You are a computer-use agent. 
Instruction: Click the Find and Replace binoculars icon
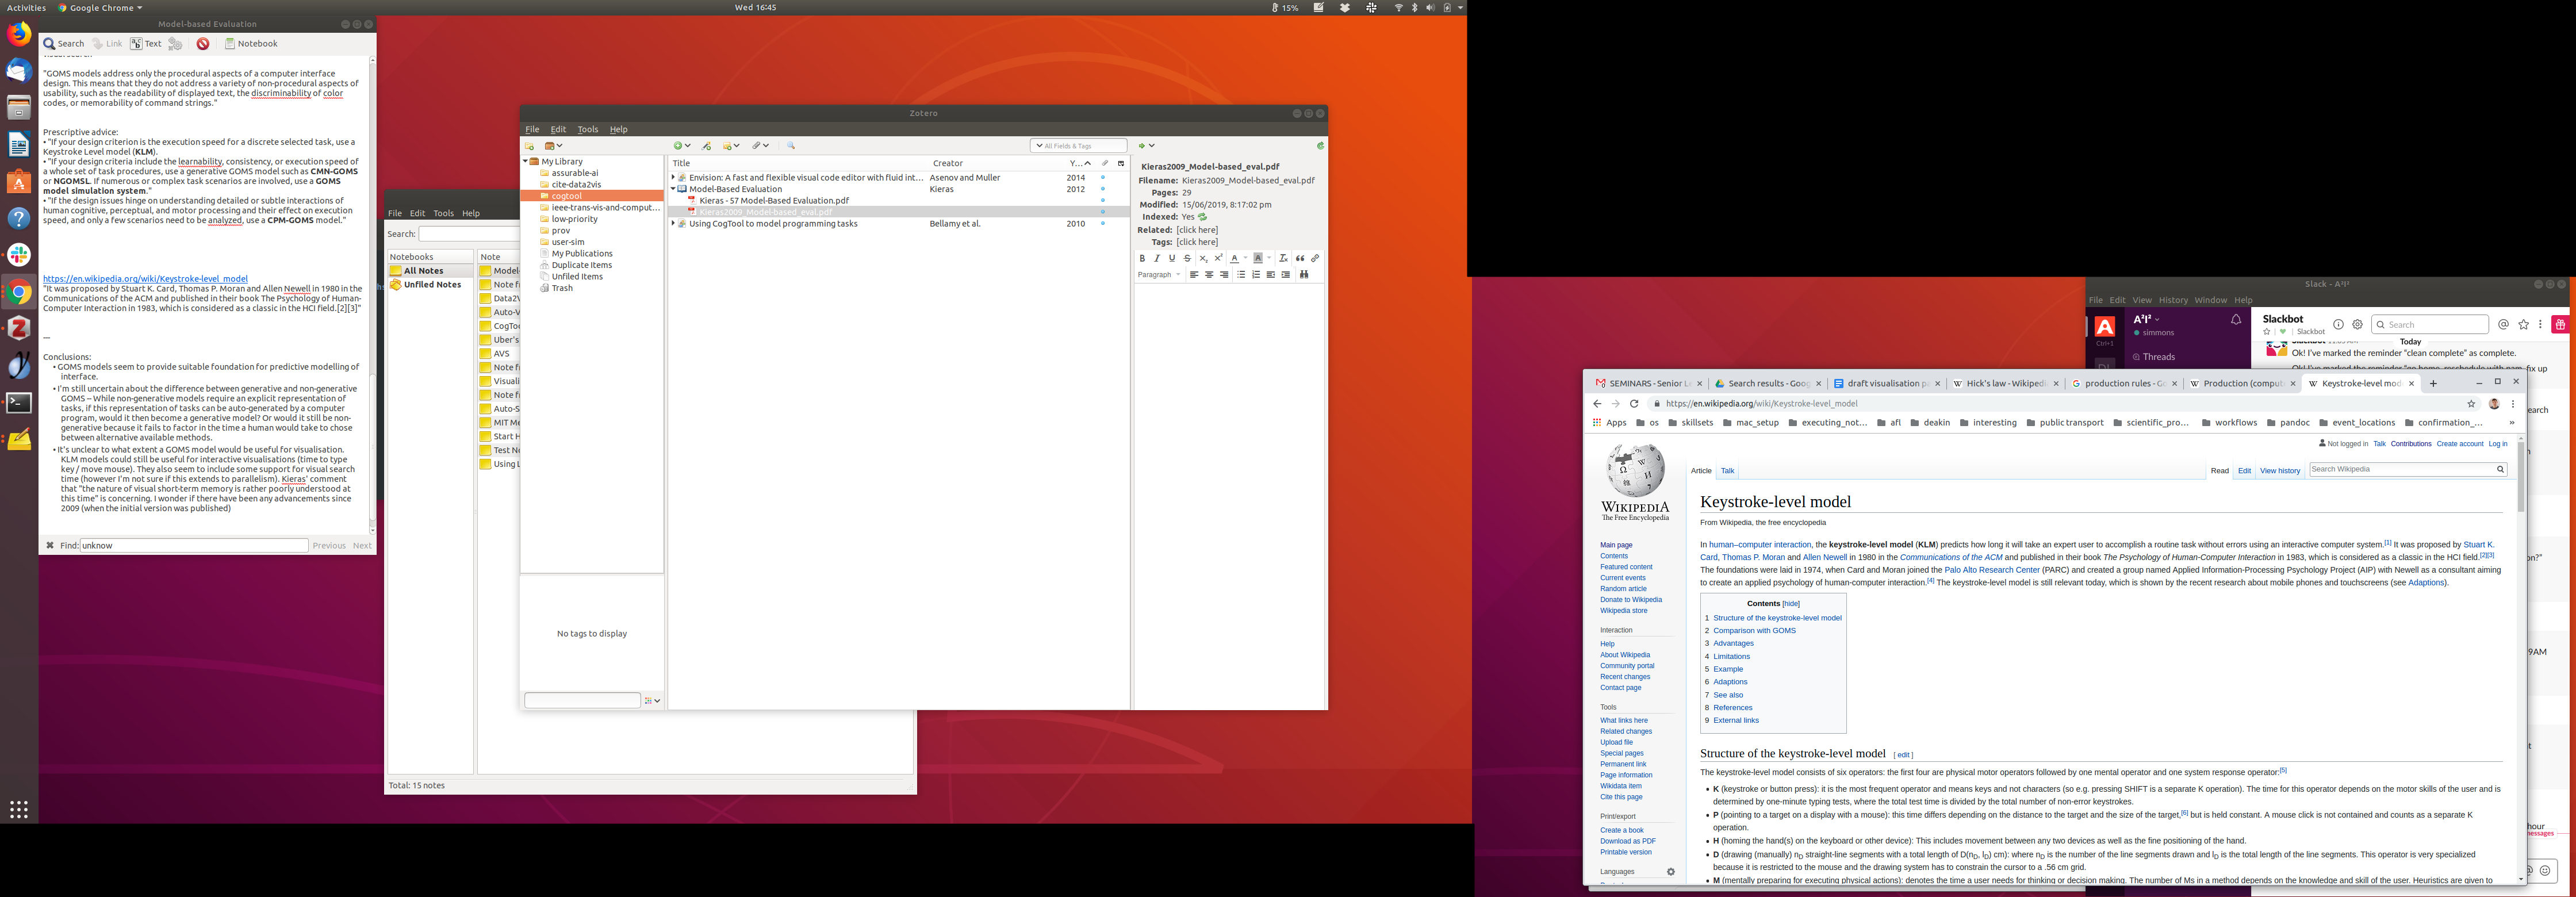pyautogui.click(x=1304, y=275)
